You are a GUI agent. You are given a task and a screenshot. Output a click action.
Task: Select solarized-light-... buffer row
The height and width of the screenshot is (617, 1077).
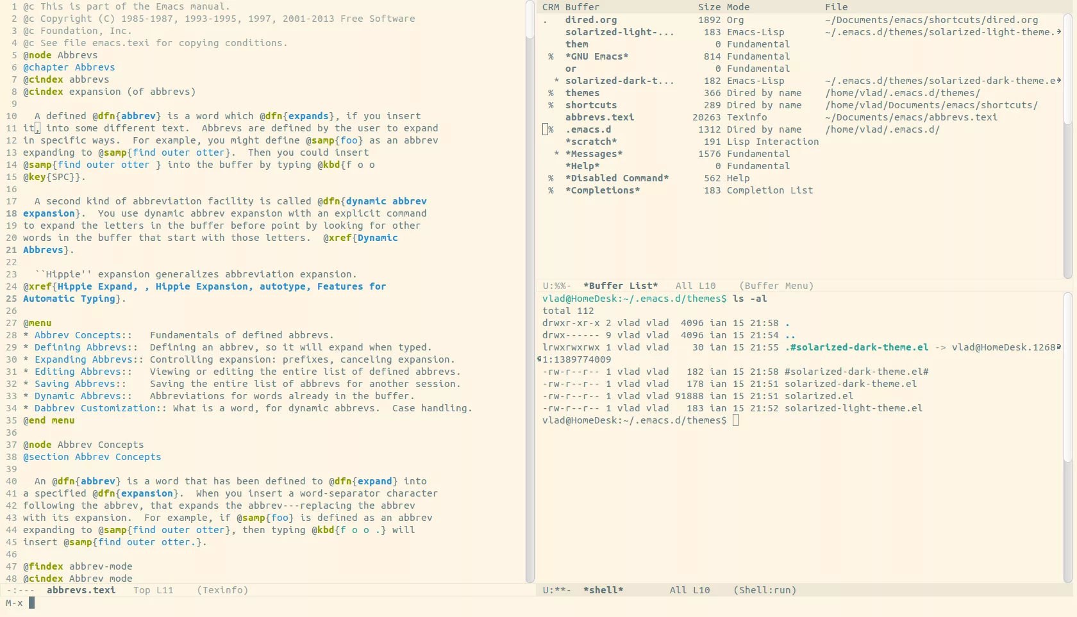tap(619, 32)
